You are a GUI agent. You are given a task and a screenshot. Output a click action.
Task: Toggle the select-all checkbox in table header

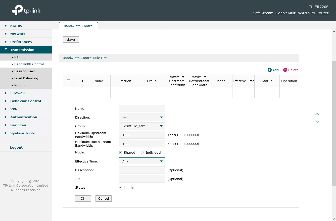(69, 81)
